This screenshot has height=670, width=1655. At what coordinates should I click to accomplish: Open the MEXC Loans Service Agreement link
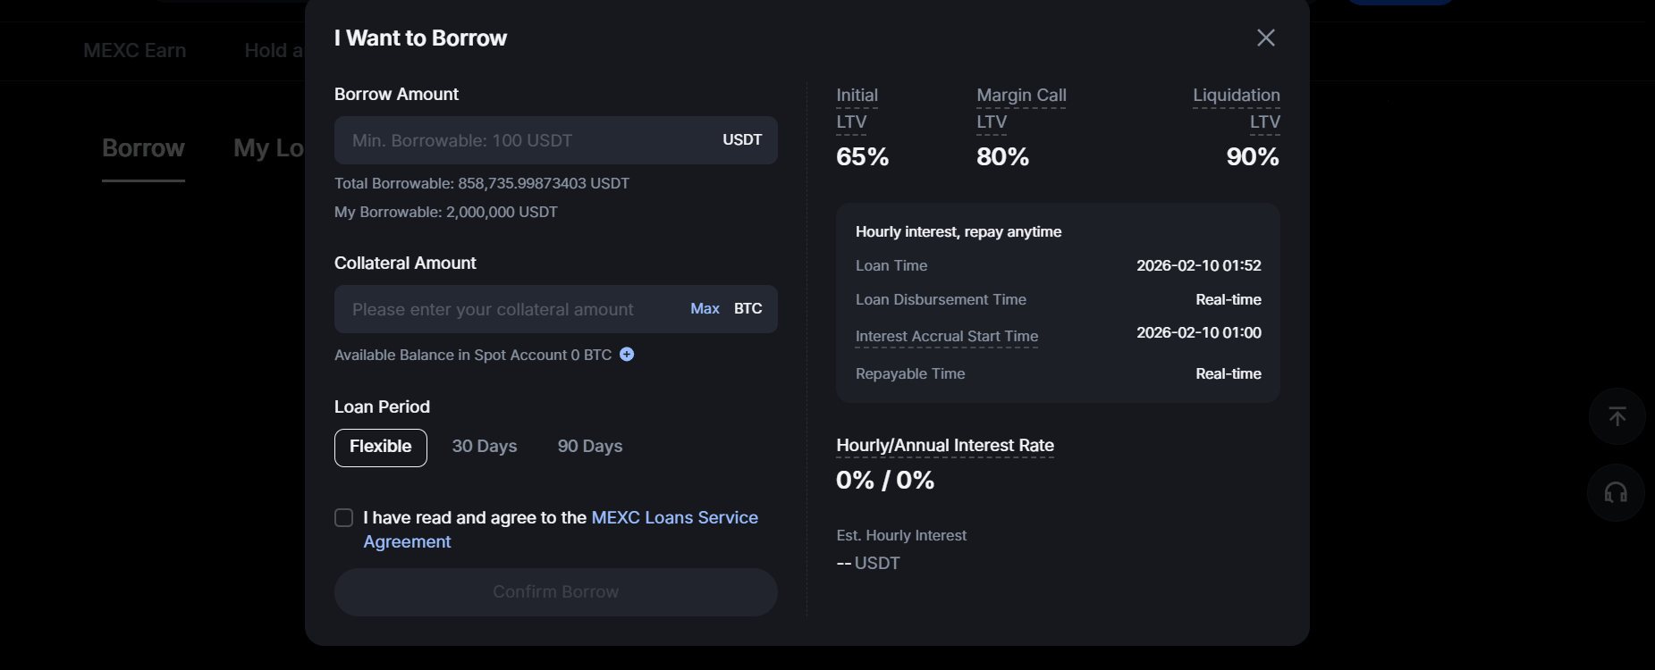click(x=674, y=518)
